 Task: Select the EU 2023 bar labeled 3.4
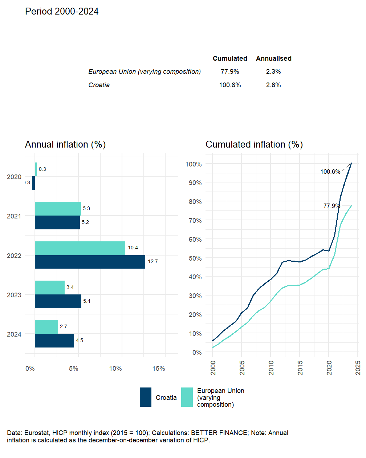(x=50, y=288)
